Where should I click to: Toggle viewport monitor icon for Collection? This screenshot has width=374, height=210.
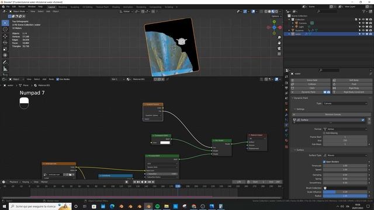pos(367,19)
